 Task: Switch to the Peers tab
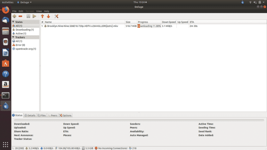52,115
